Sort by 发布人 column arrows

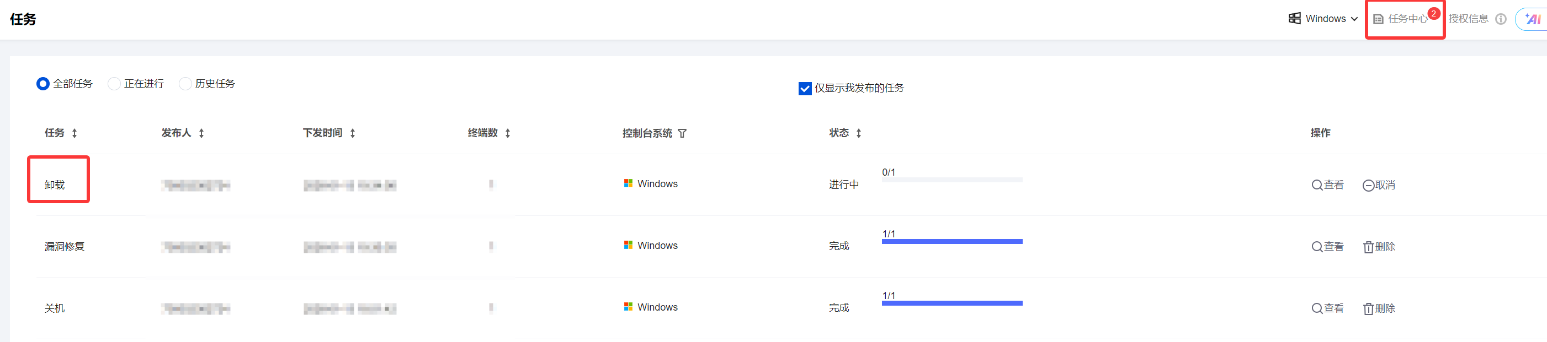click(202, 134)
